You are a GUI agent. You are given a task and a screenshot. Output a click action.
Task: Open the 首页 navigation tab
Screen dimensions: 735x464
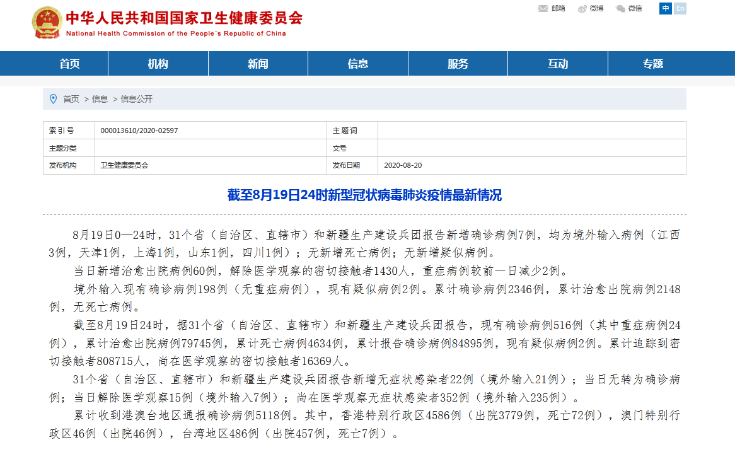coord(69,64)
